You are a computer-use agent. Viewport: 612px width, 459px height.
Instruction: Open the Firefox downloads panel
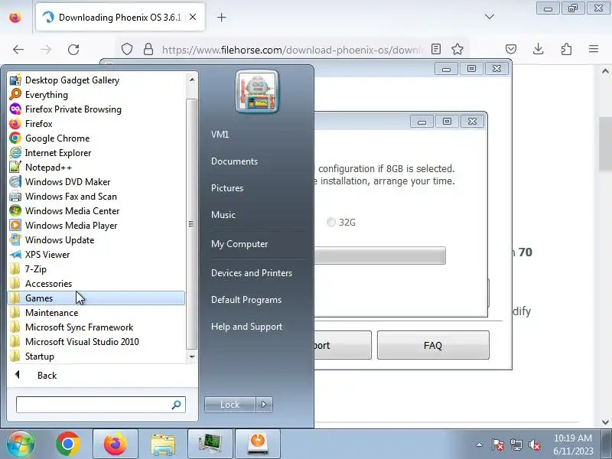pyautogui.click(x=539, y=49)
